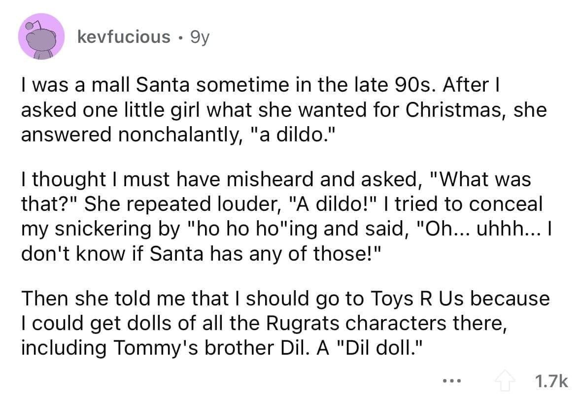581x400 pixels.
Task: Select the 9y timestamp label
Action: tap(199, 36)
